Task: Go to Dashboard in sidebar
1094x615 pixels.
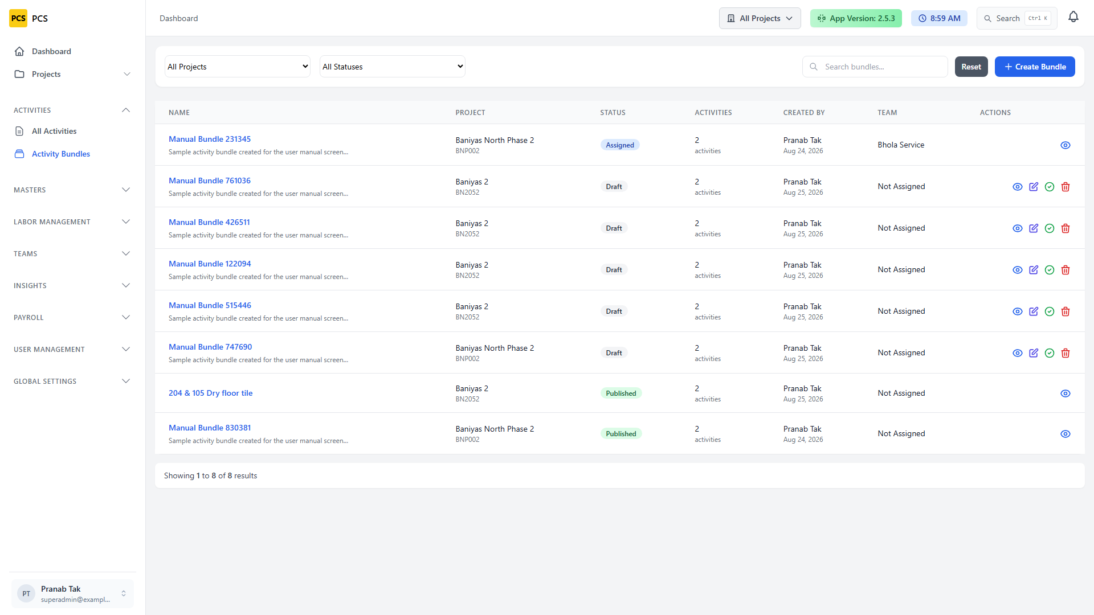Action: pyautogui.click(x=73, y=51)
